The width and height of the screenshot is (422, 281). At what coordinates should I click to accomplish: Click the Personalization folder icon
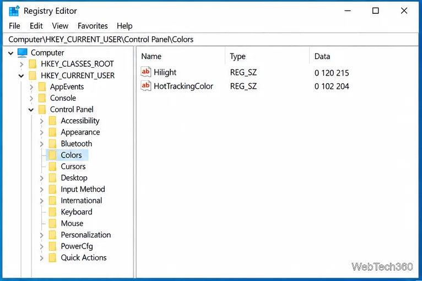coord(53,235)
